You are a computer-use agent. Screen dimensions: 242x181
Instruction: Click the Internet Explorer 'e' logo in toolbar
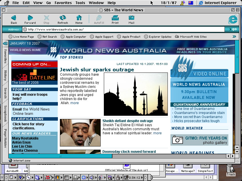pyautogui.click(x=233, y=19)
